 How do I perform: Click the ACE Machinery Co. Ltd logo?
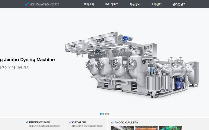tap(42, 4)
